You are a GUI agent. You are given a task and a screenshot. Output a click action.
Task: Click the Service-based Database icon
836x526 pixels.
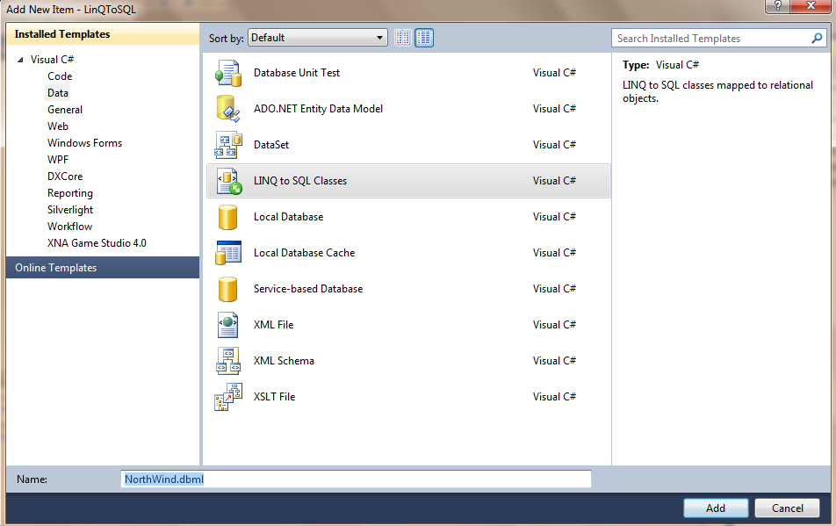tap(228, 289)
